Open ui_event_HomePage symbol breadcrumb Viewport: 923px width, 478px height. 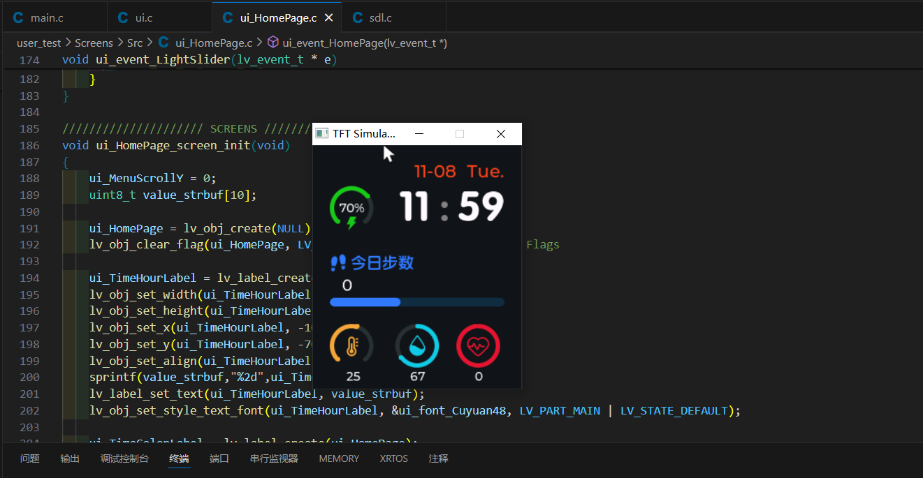click(x=364, y=43)
